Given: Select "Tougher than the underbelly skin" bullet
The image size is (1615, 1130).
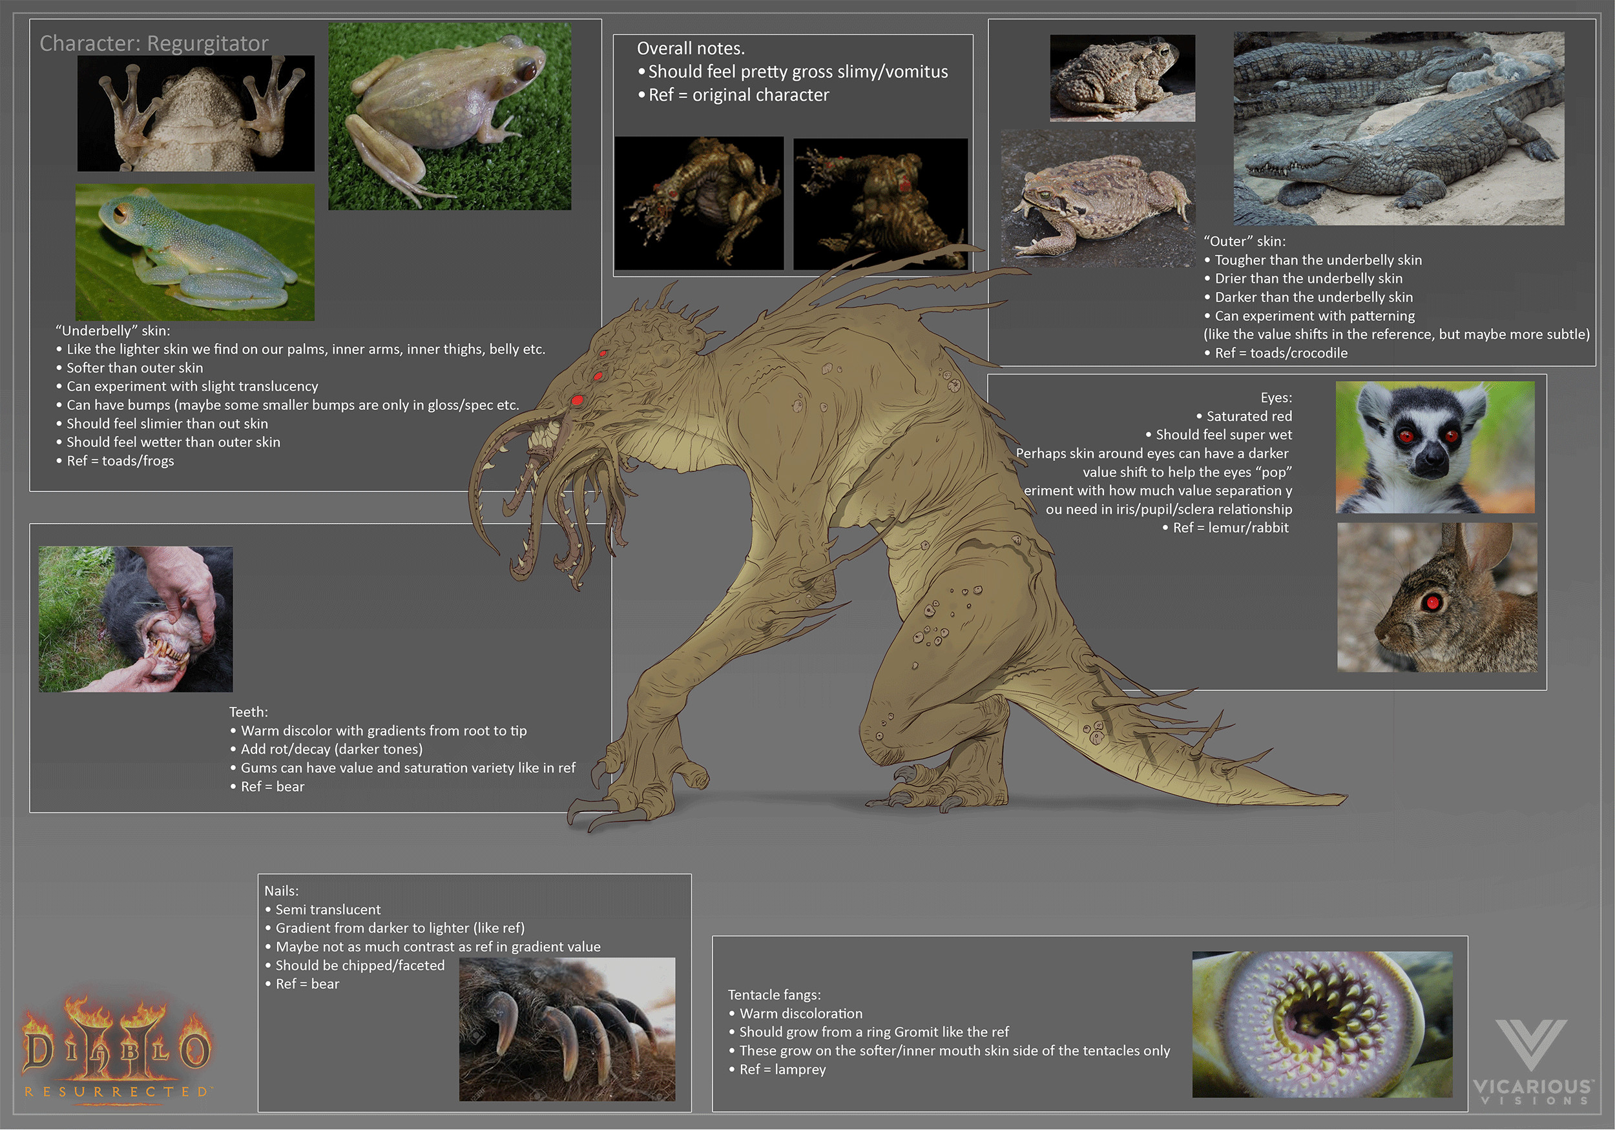Looking at the screenshot, I should (1313, 260).
